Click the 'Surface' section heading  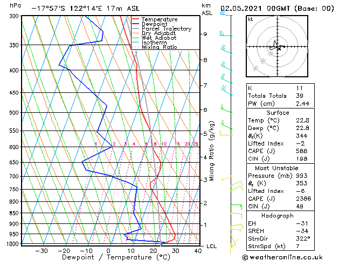(278, 113)
